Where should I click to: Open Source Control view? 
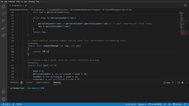[4, 21]
